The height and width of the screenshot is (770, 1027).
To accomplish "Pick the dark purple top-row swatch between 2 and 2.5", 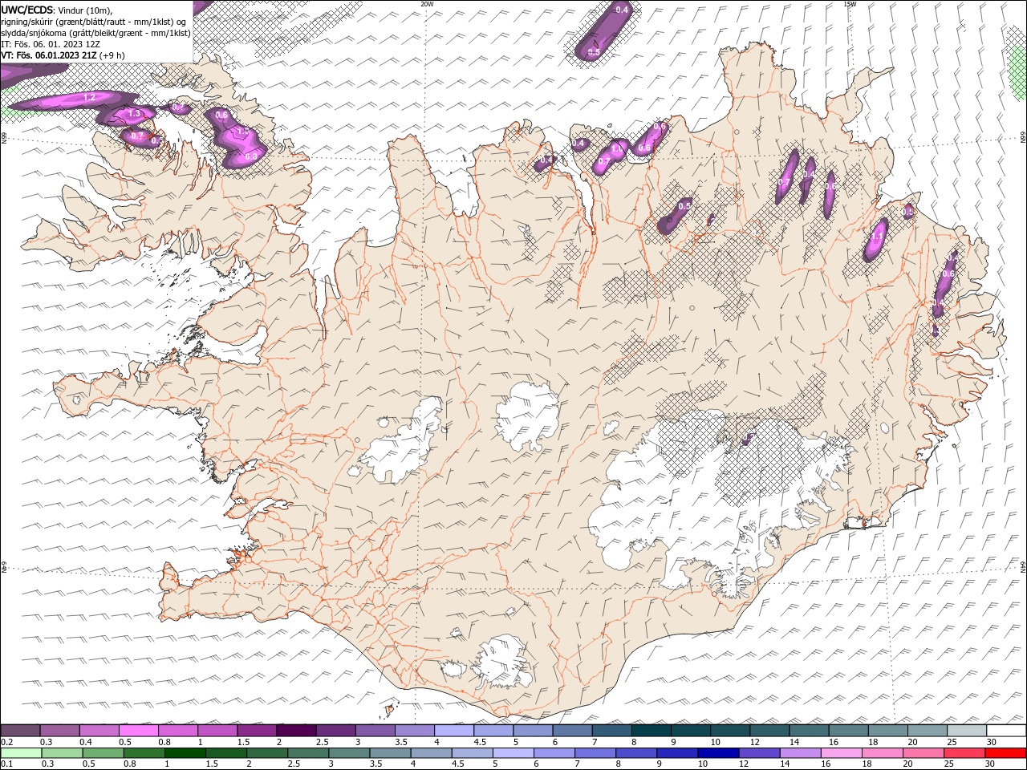I will point(295,731).
